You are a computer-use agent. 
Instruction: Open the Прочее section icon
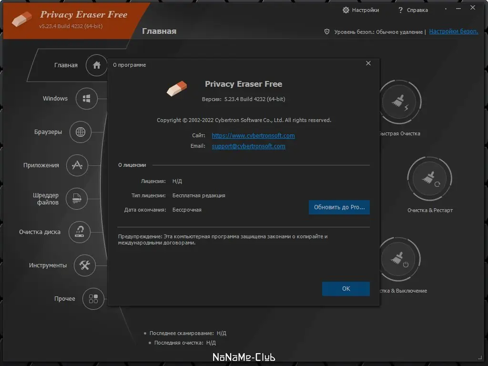pos(94,299)
